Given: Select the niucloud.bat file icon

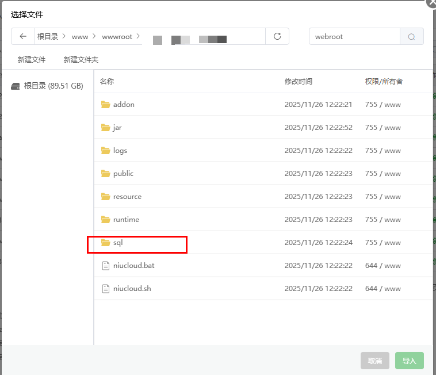Looking at the screenshot, I should click(x=105, y=266).
